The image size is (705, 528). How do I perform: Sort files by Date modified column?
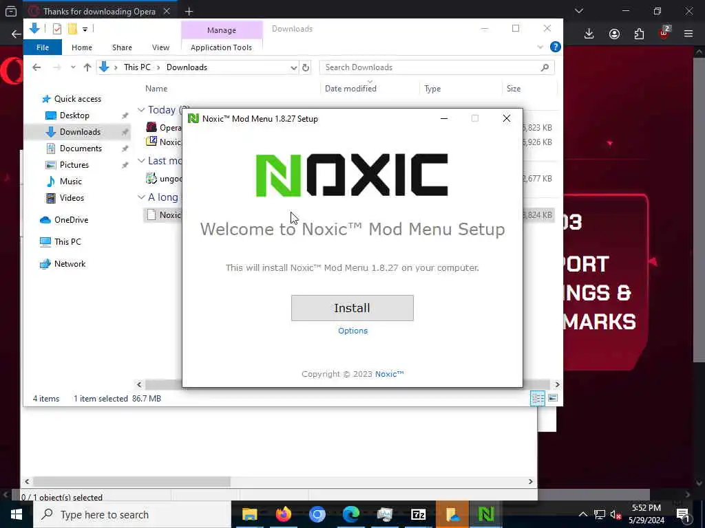point(350,89)
